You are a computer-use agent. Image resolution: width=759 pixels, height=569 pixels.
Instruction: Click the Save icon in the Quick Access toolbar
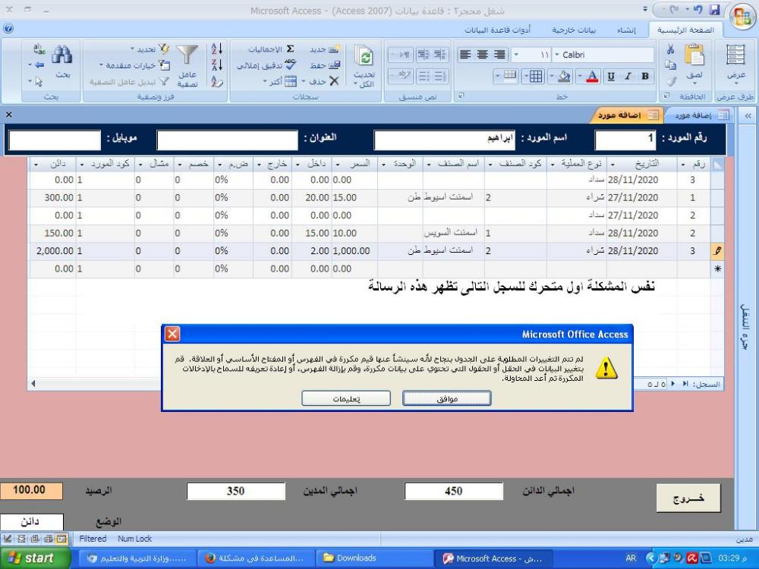(715, 10)
